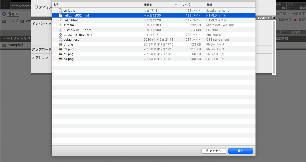This screenshot has height=162, width=306.
Task: Click the 変更日 column sort chevron
Action: click(176, 5)
